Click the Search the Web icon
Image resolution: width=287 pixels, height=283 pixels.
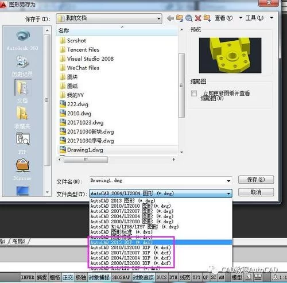189,18
